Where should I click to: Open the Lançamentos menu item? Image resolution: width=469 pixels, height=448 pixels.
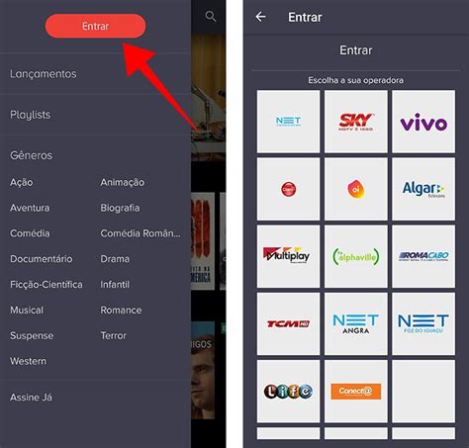[44, 74]
